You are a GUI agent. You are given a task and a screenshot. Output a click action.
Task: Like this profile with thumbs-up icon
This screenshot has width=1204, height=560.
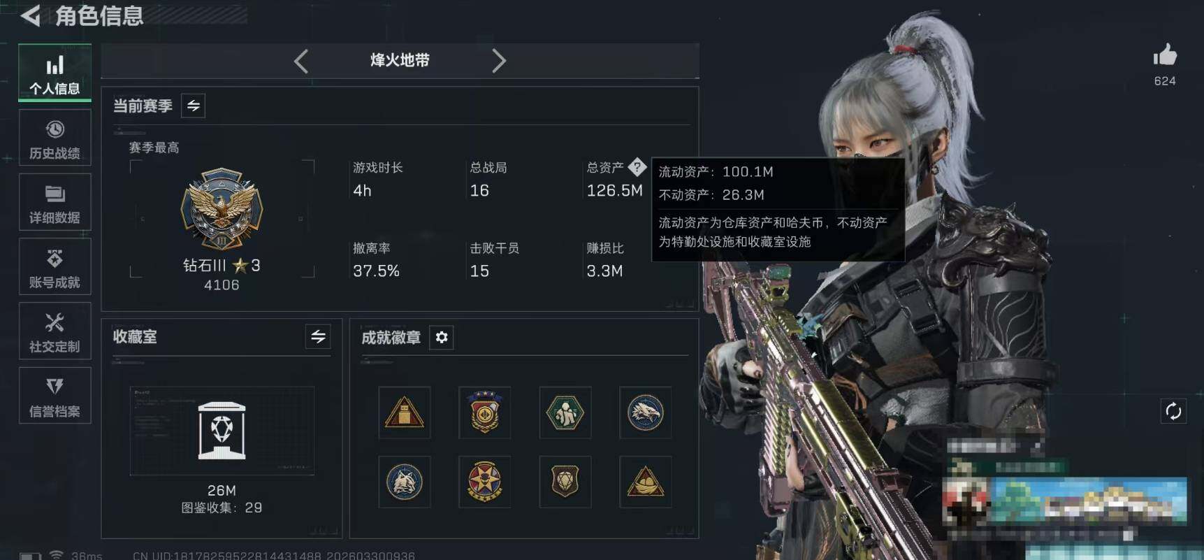pos(1165,55)
